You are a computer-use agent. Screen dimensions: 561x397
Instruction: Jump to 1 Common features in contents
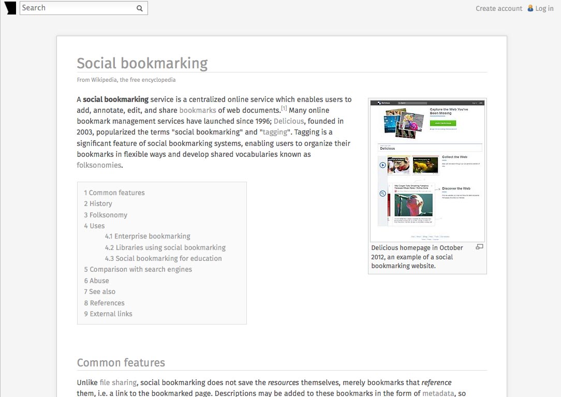(x=114, y=193)
